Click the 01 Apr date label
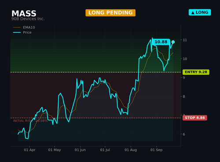Image resolution: width=220 pixels, height=162 pixels. [29, 150]
